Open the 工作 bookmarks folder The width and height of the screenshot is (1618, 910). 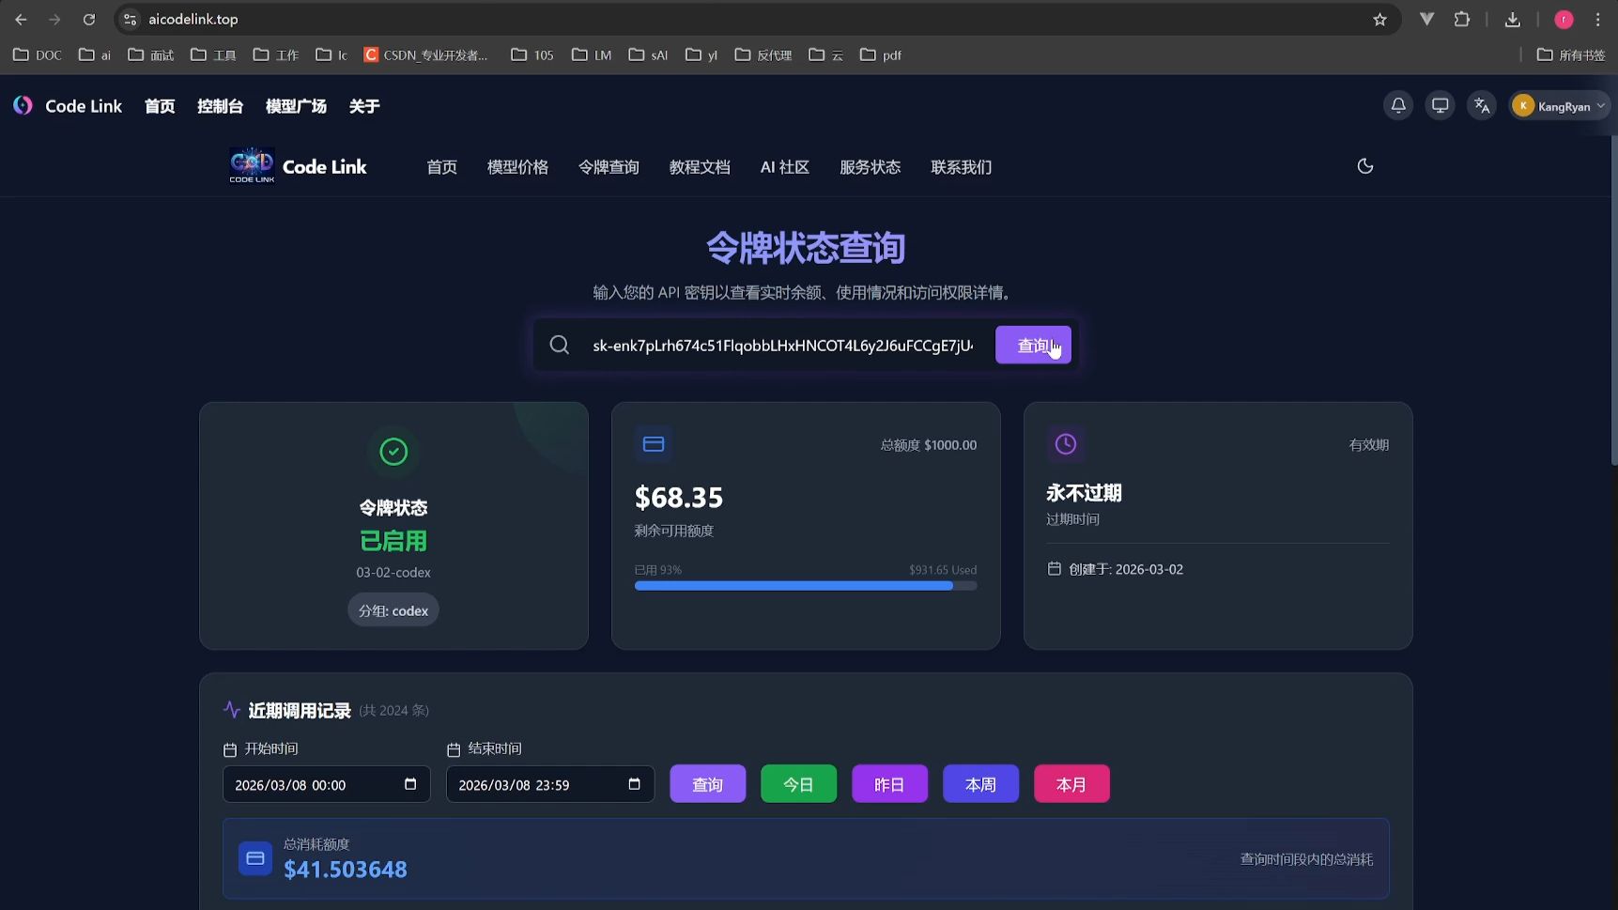[276, 54]
